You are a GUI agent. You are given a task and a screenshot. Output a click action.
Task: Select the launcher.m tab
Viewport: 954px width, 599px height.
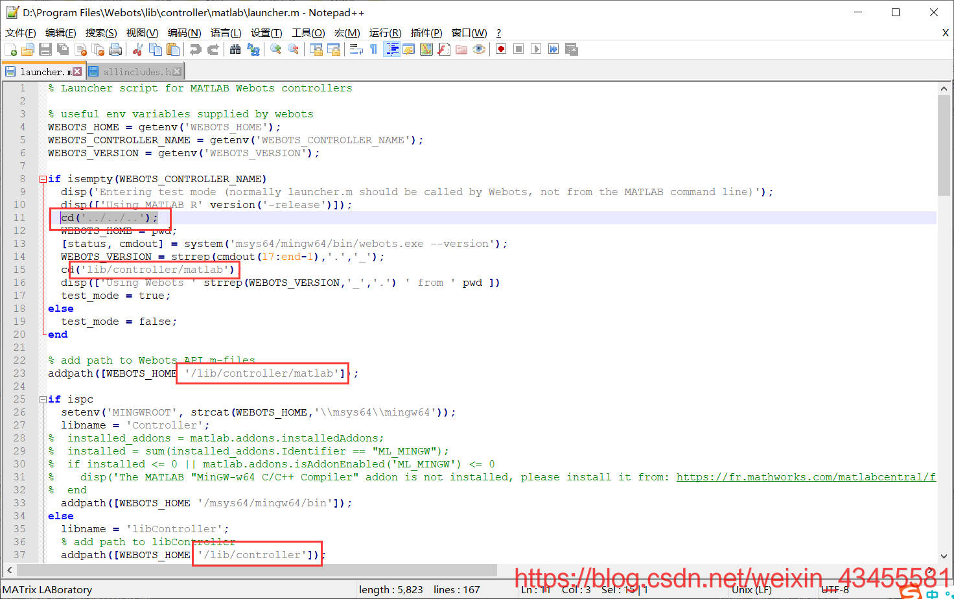coord(45,71)
